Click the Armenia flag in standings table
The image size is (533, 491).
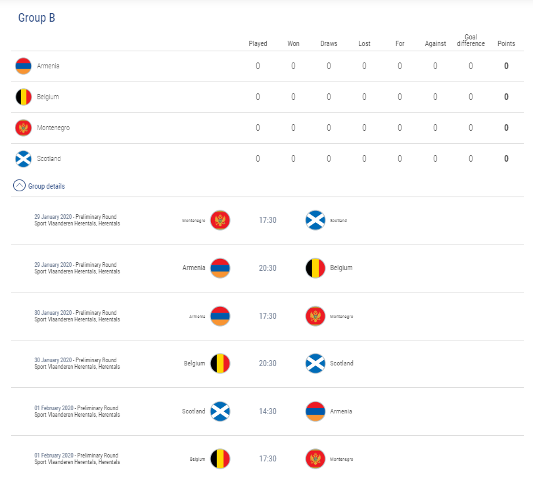24,66
